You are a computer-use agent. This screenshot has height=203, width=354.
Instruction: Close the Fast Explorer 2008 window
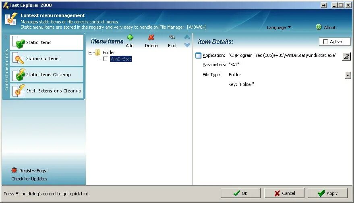pyautogui.click(x=348, y=5)
